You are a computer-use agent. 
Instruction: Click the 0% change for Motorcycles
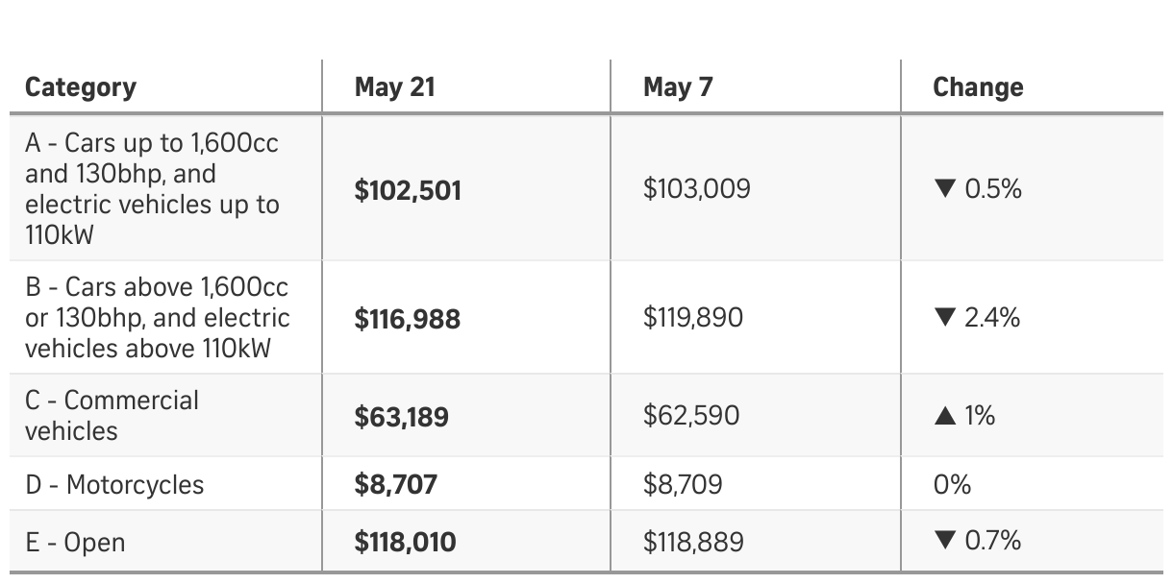952,485
